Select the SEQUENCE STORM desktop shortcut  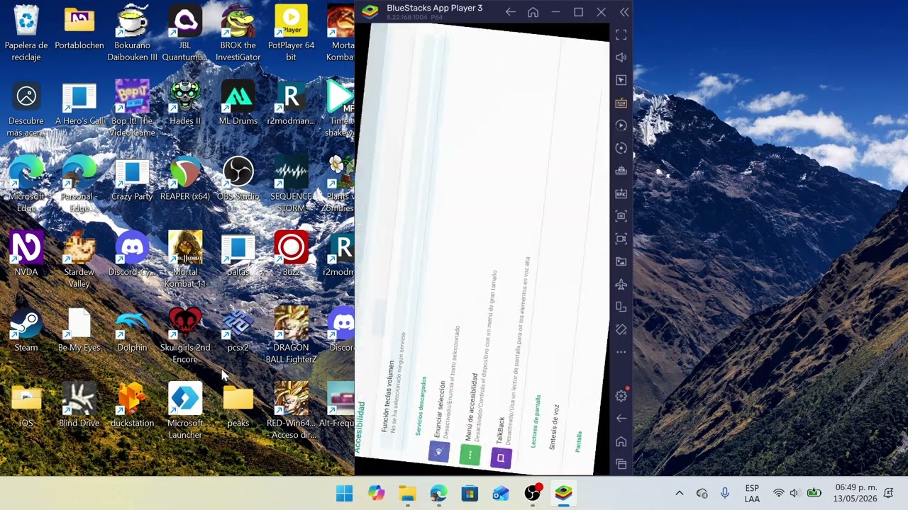pos(292,184)
